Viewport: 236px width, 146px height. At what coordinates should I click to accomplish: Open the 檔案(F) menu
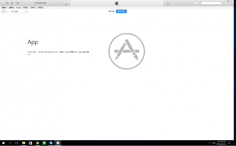4,8
